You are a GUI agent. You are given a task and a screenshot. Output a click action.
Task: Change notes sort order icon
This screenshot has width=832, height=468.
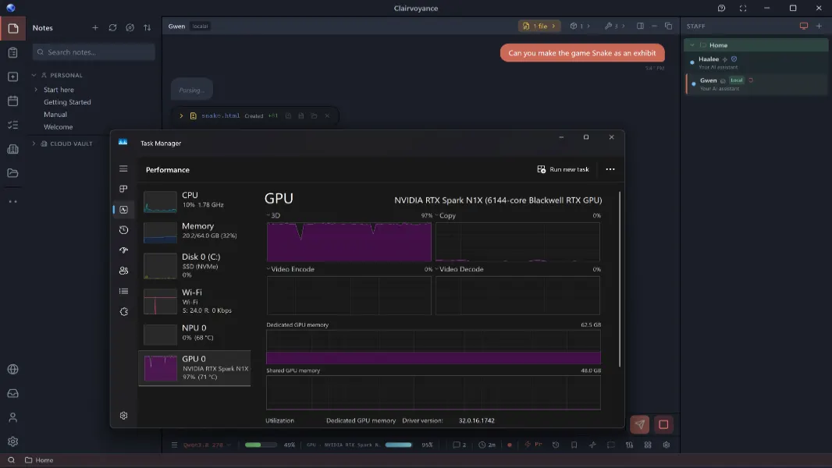tap(147, 27)
